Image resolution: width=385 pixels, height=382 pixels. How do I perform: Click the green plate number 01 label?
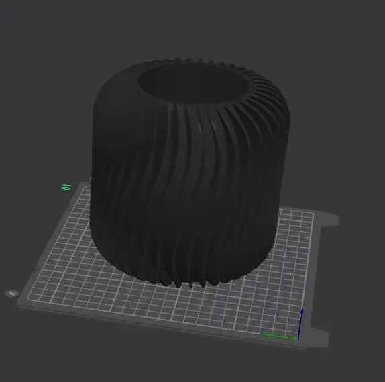pyautogui.click(x=66, y=187)
